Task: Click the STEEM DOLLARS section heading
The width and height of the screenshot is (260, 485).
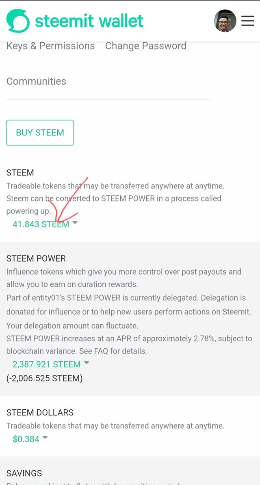Action: coord(40,413)
